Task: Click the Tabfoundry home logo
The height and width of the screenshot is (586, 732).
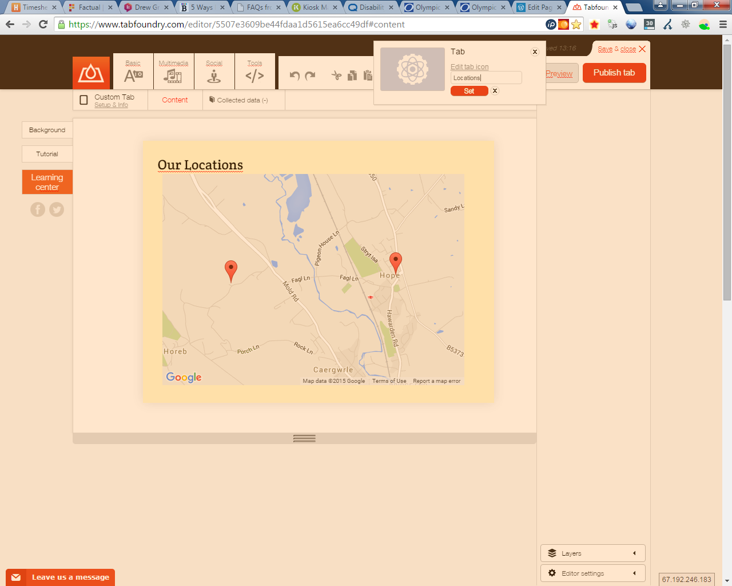Action: pos(91,73)
